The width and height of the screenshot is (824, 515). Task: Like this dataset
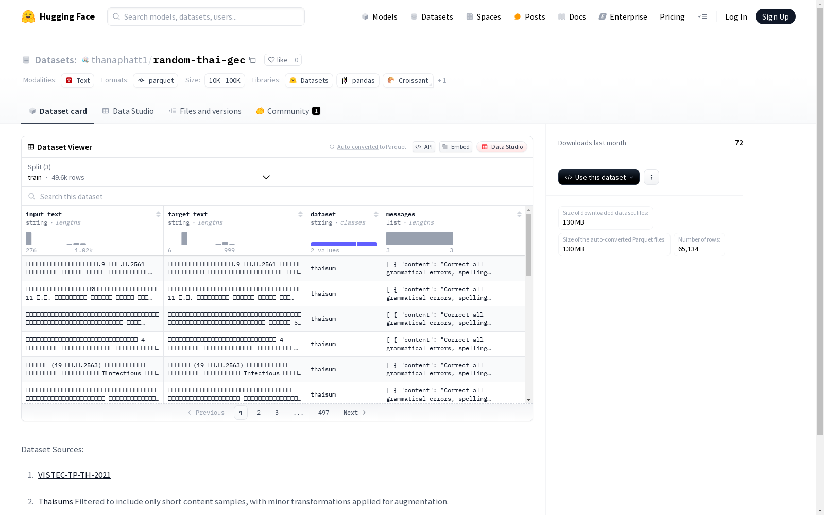pos(278,60)
